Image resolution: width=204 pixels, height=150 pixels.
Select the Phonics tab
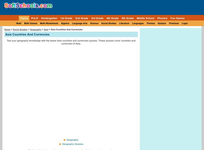(x=162, y=18)
